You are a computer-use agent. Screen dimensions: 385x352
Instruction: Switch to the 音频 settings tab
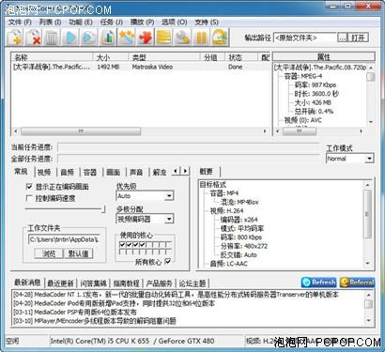pyautogui.click(x=68, y=172)
